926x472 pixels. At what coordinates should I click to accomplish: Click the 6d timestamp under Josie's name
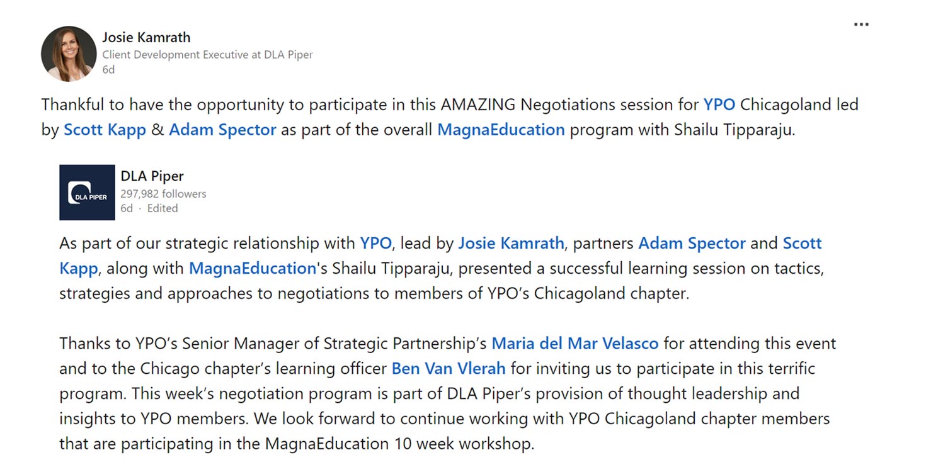pyautogui.click(x=108, y=70)
